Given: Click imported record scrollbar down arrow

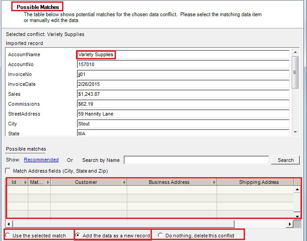Looking at the screenshot, I should 295,132.
